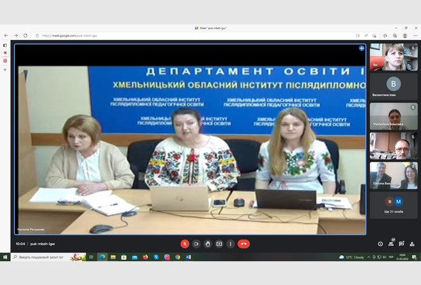Open the volume control in system tray
This screenshot has width=421, height=285.
384,257
